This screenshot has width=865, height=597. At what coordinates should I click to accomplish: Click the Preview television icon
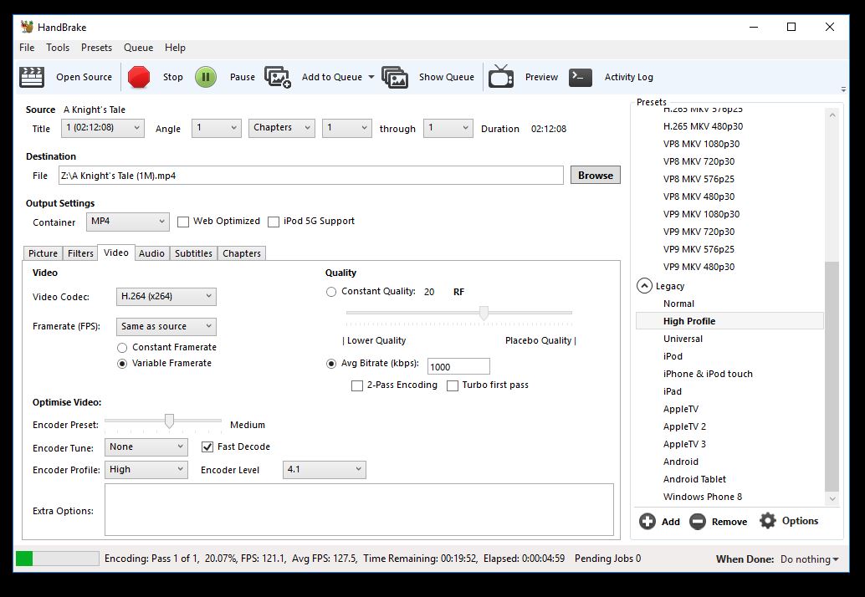click(x=501, y=77)
